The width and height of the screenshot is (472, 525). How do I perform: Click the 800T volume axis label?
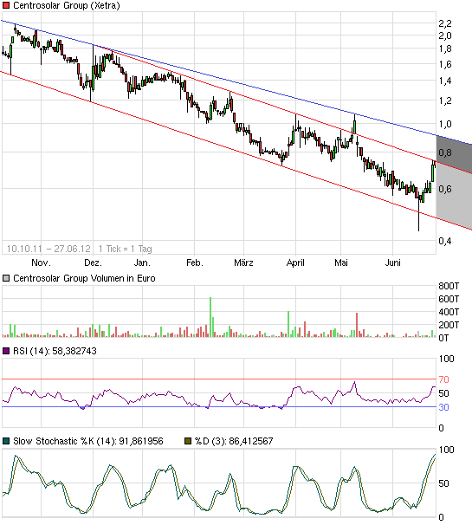pyautogui.click(x=449, y=286)
